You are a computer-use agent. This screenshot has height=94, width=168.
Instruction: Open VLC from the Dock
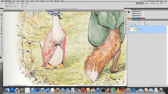(118, 90)
